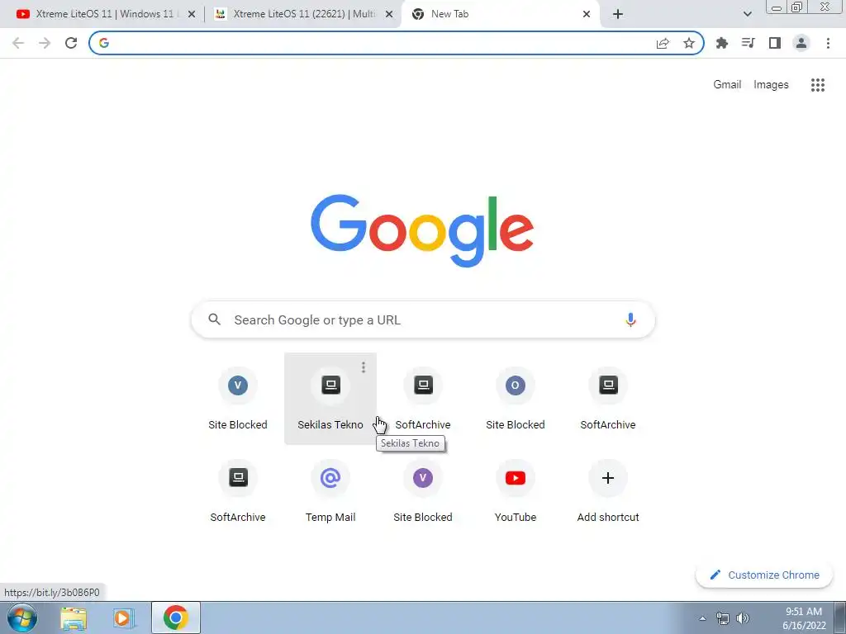Close the Xtreme LiteOS 11 (22621) tab
The height and width of the screenshot is (634, 846).
(x=389, y=15)
